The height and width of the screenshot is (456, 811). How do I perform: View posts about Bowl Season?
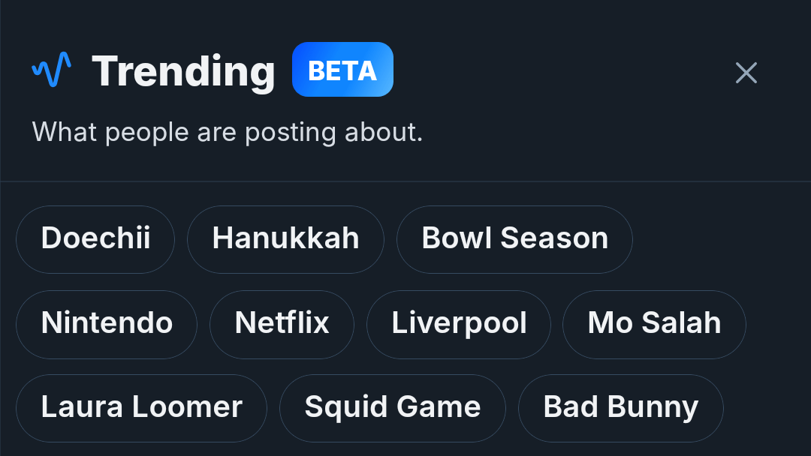point(514,239)
